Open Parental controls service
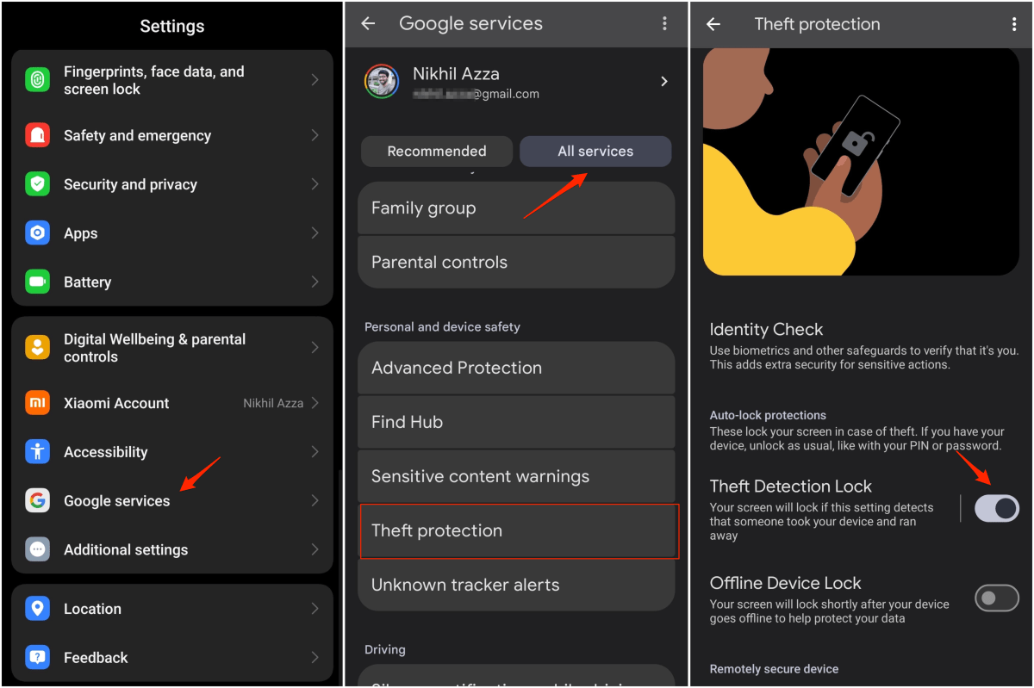The width and height of the screenshot is (1034, 688). [x=516, y=262]
